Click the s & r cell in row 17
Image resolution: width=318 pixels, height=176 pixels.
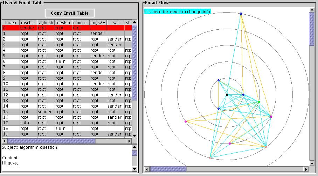pyautogui.click(x=28, y=123)
